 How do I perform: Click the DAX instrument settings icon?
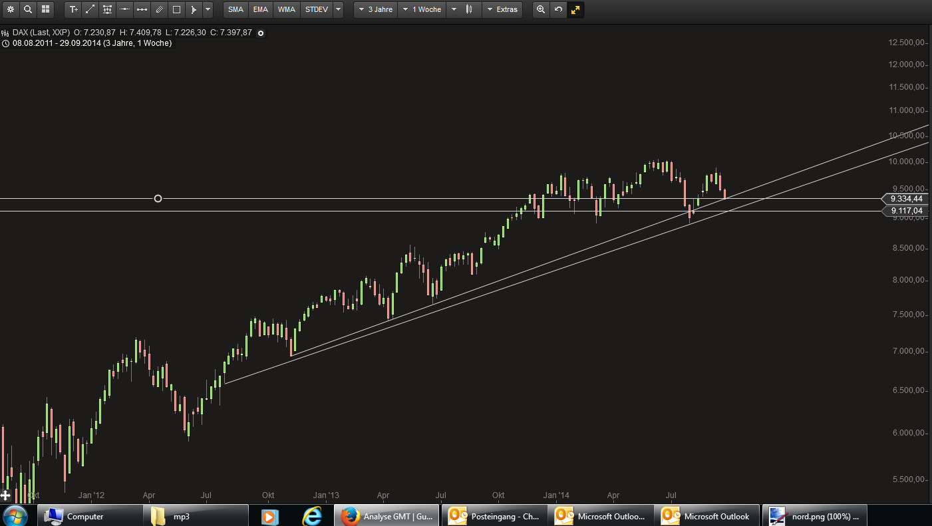[5, 32]
